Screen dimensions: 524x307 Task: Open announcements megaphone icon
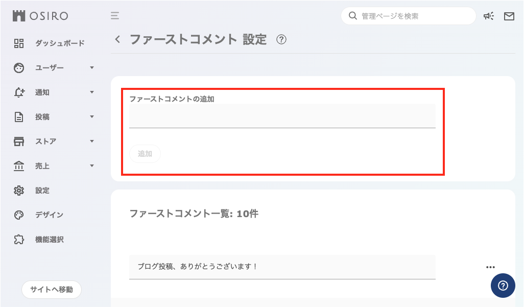pyautogui.click(x=489, y=16)
